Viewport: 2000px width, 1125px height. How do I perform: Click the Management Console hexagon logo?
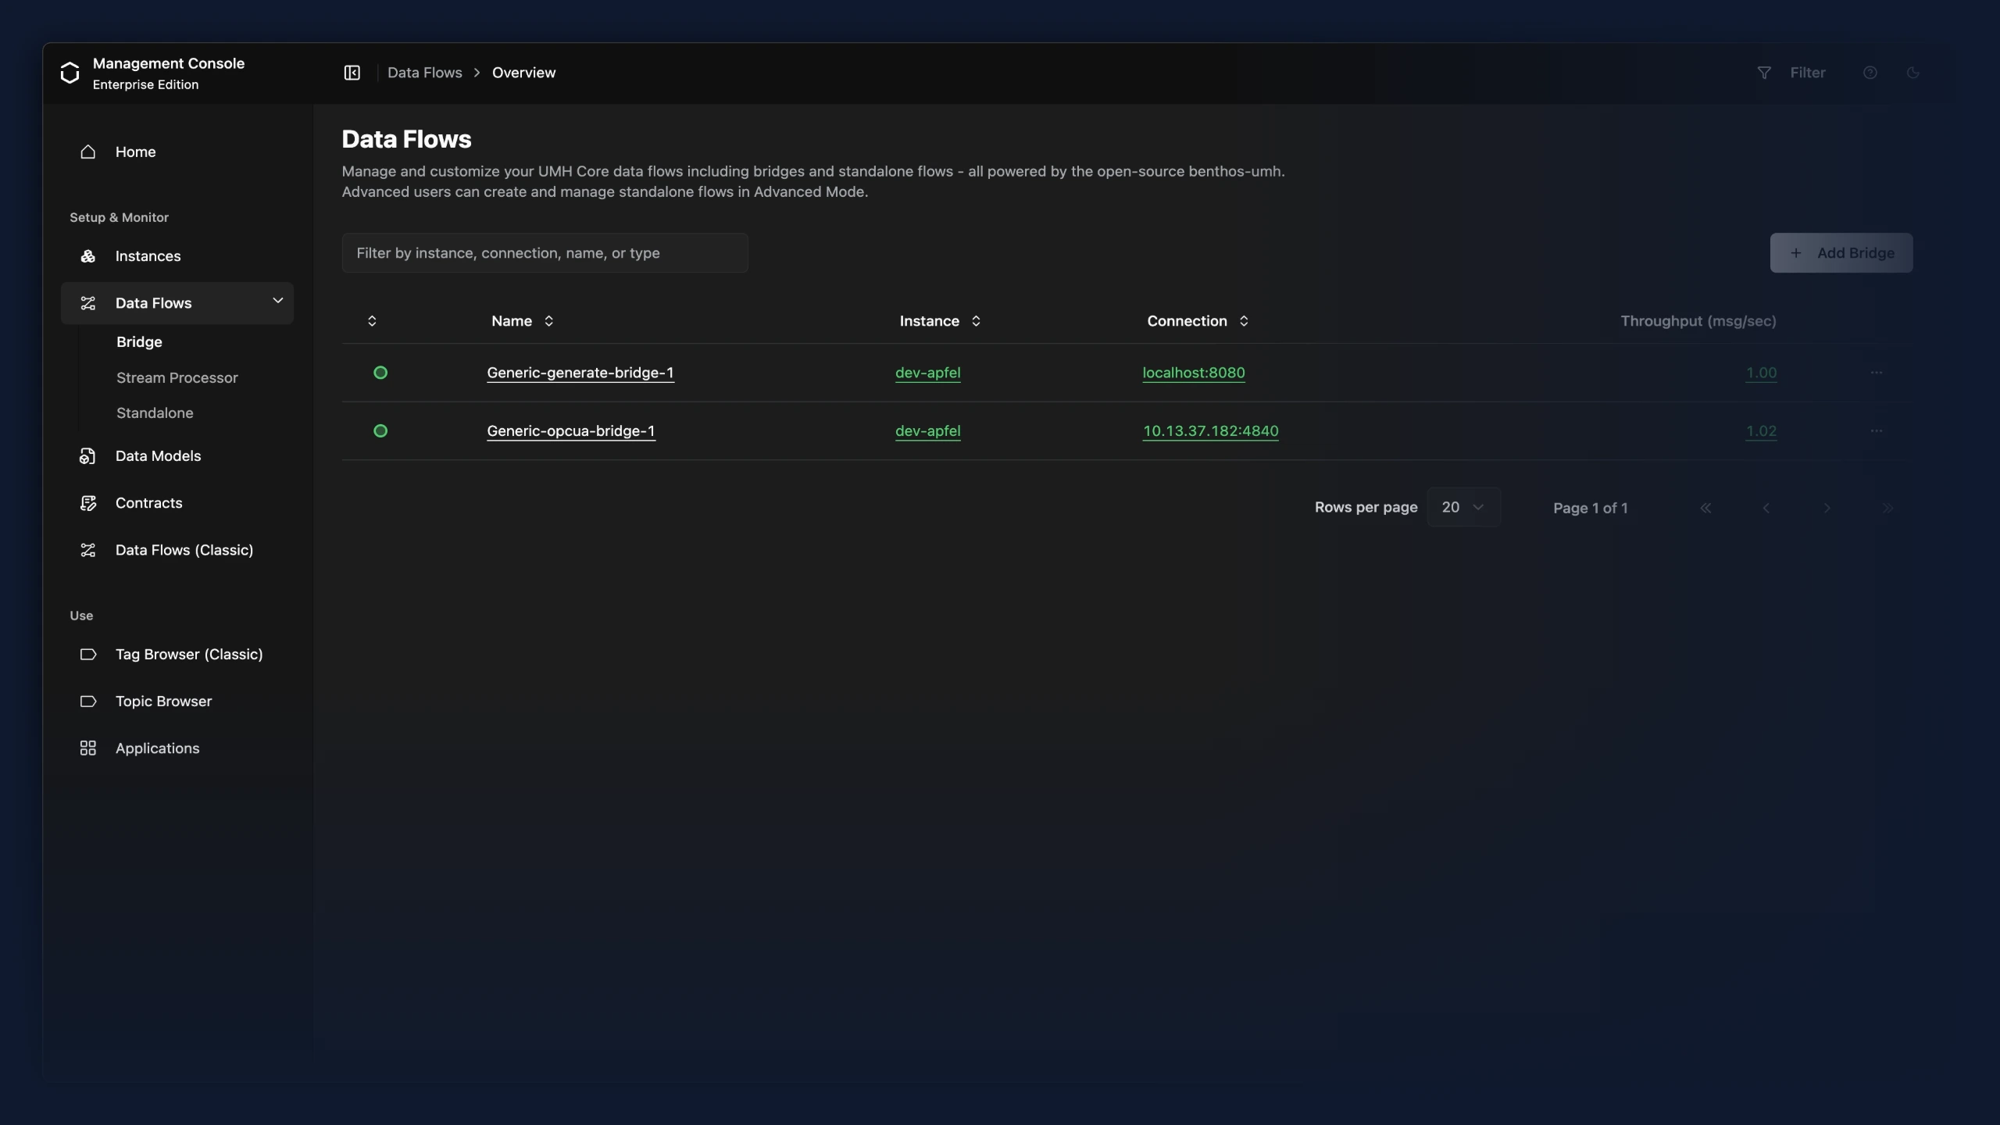click(x=70, y=73)
